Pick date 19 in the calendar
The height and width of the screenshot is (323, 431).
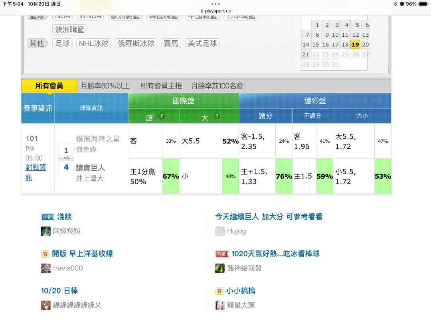(356, 45)
